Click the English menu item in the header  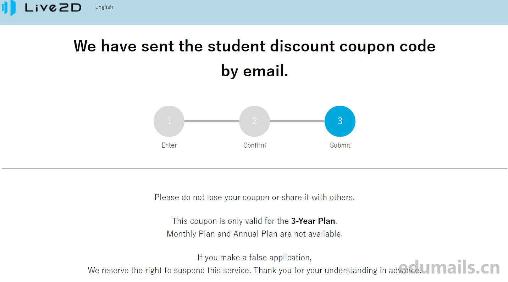104,7
